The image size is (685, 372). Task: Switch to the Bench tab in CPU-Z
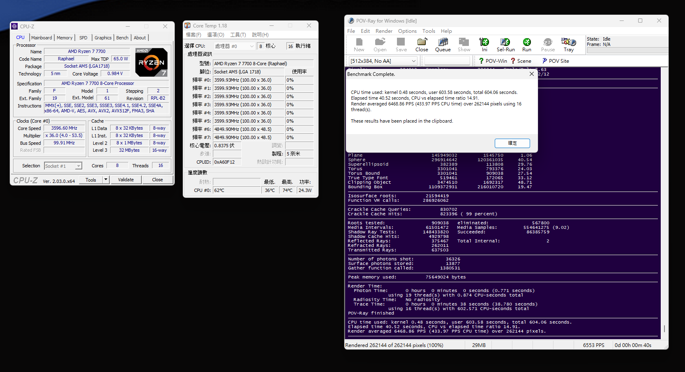pyautogui.click(x=122, y=38)
